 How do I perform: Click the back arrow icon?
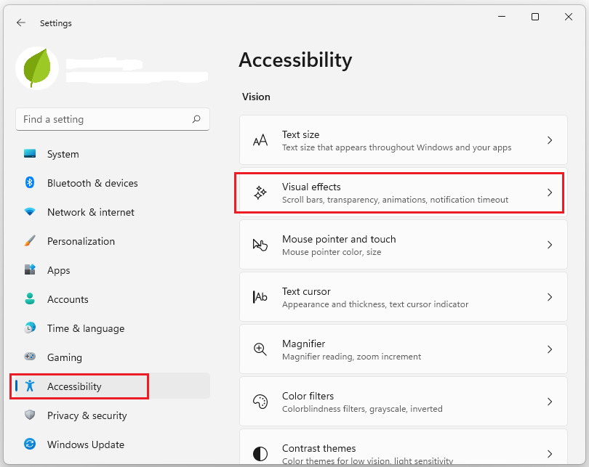[21, 23]
